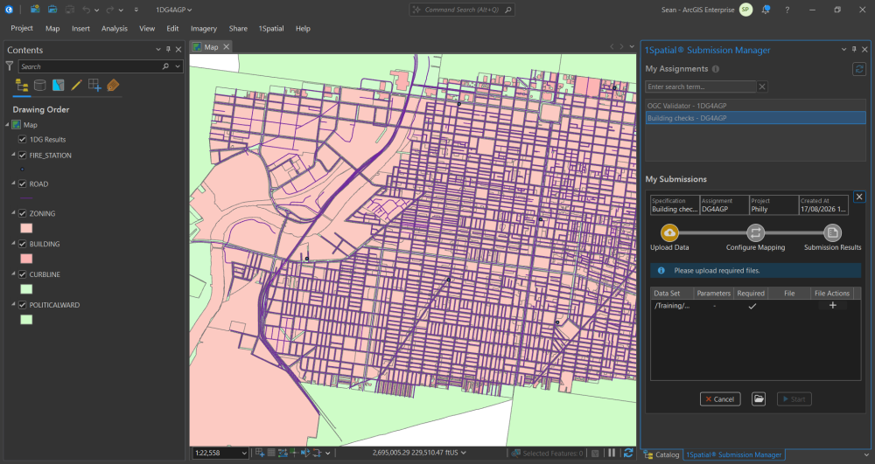Click the Configure Mapping step icon
The image size is (875, 464).
tap(755, 232)
